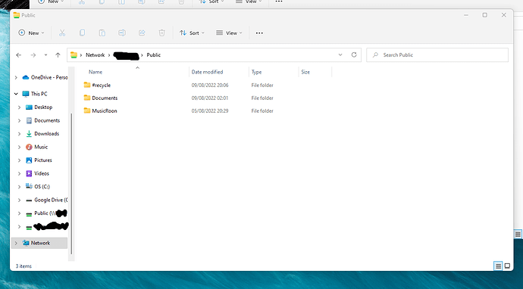523x289 pixels.
Task: Click the Cut scissors icon in toolbar
Action: point(62,33)
